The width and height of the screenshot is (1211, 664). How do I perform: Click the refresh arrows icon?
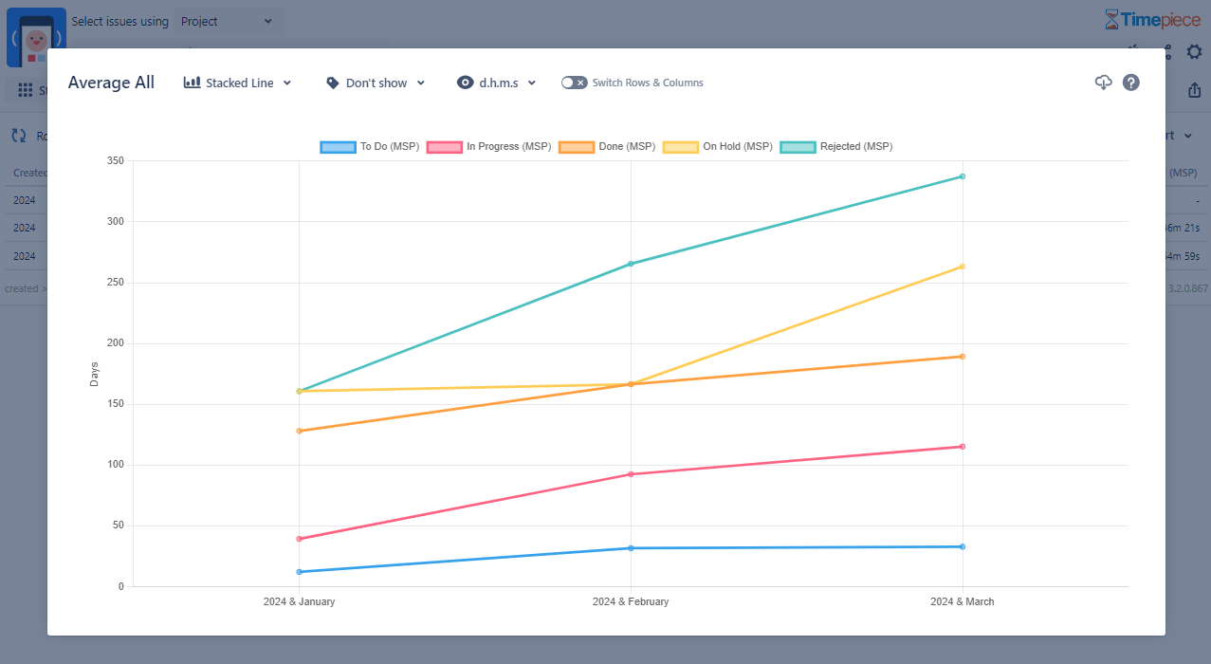click(x=19, y=136)
